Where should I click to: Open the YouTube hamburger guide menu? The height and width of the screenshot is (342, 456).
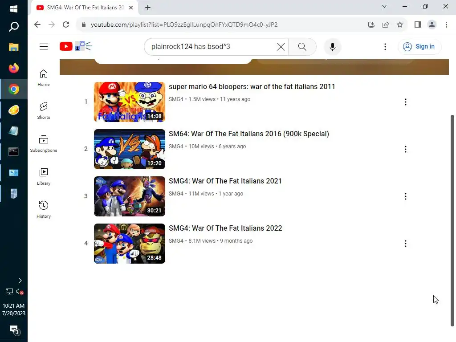pos(44,46)
